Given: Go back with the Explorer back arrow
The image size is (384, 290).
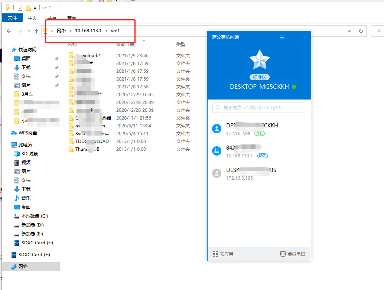Looking at the screenshot, I should 9,31.
